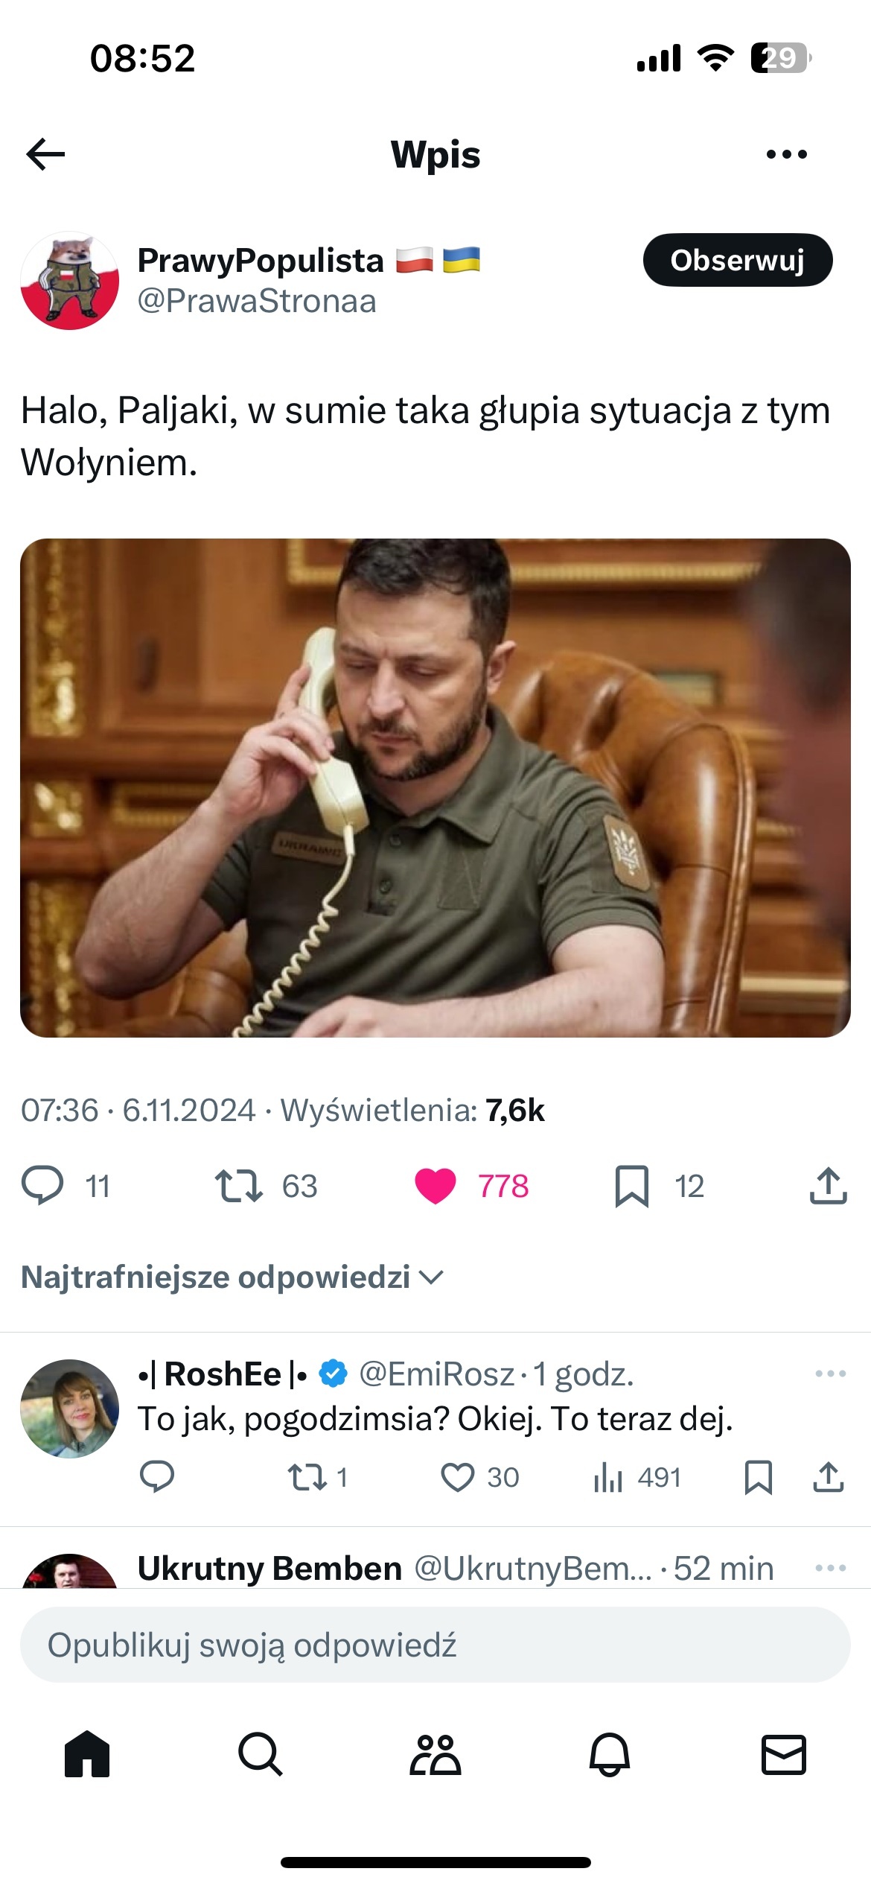Screen dimensions: 871x1886
Task: Open the attached photo of the man on phone
Action: coord(435,788)
